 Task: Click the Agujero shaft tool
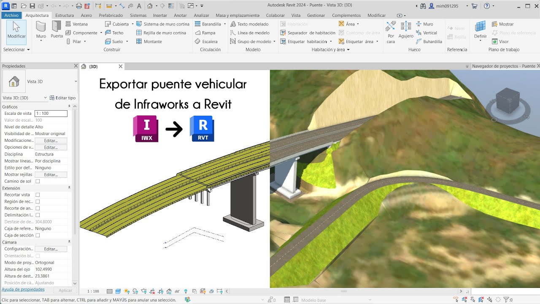tap(406, 30)
